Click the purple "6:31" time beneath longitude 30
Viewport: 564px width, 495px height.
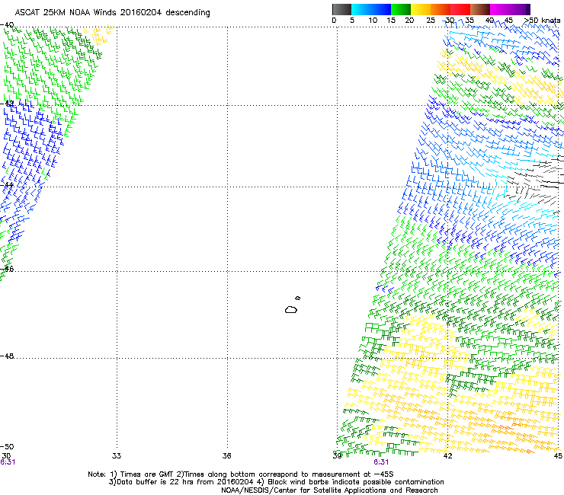click(8, 462)
